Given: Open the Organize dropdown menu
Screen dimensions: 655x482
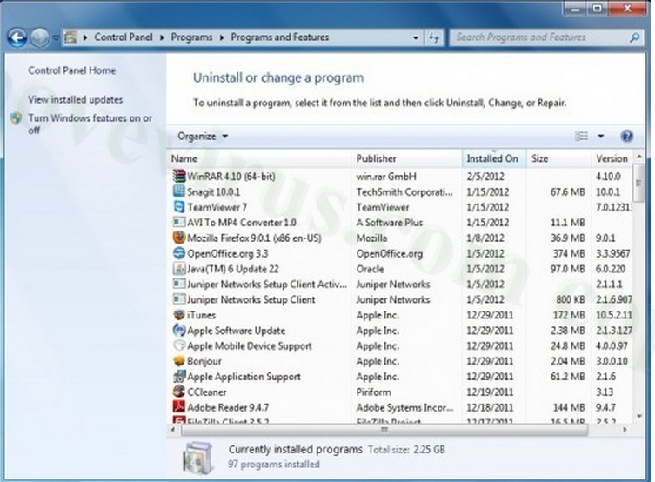Looking at the screenshot, I should pyautogui.click(x=203, y=137).
